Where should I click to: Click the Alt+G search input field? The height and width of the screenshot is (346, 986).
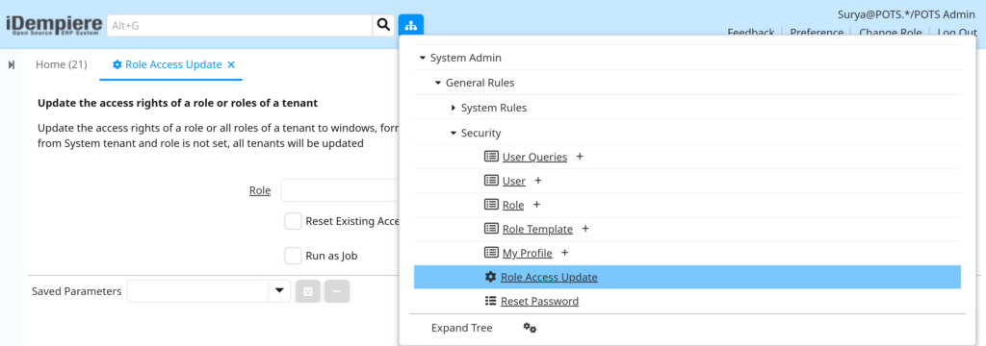240,25
